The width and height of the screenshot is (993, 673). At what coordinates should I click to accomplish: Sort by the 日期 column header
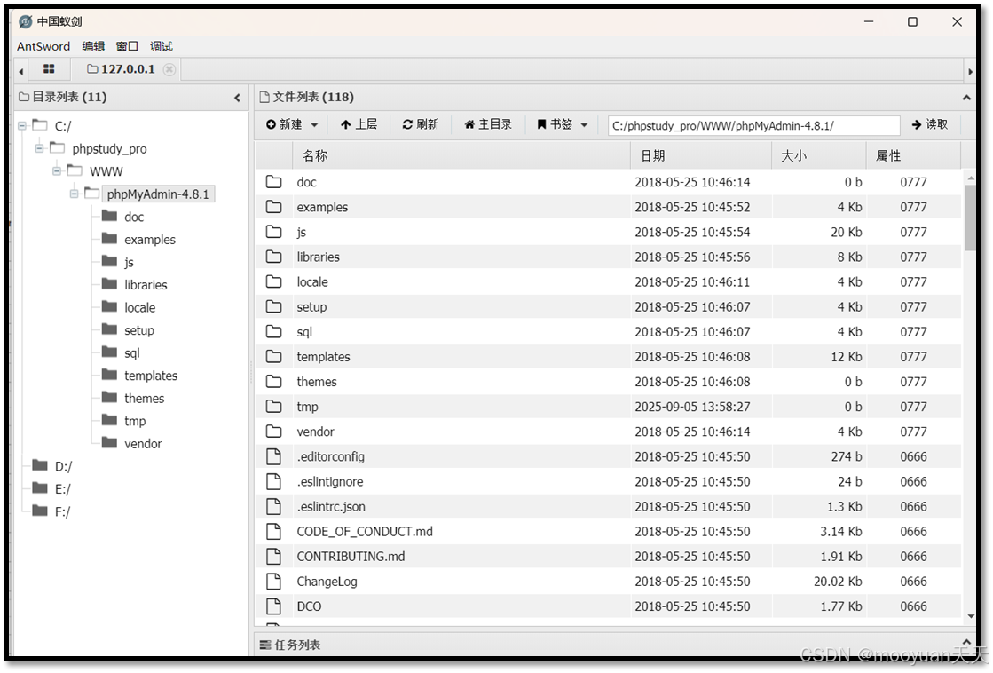(x=702, y=156)
